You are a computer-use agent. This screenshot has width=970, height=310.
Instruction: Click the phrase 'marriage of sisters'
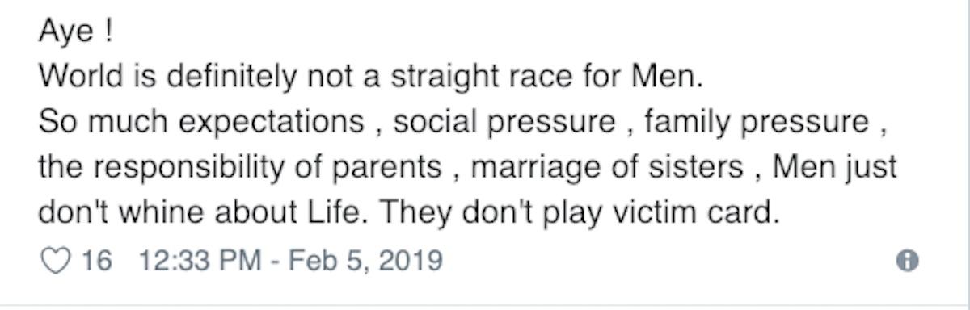pos(607,169)
